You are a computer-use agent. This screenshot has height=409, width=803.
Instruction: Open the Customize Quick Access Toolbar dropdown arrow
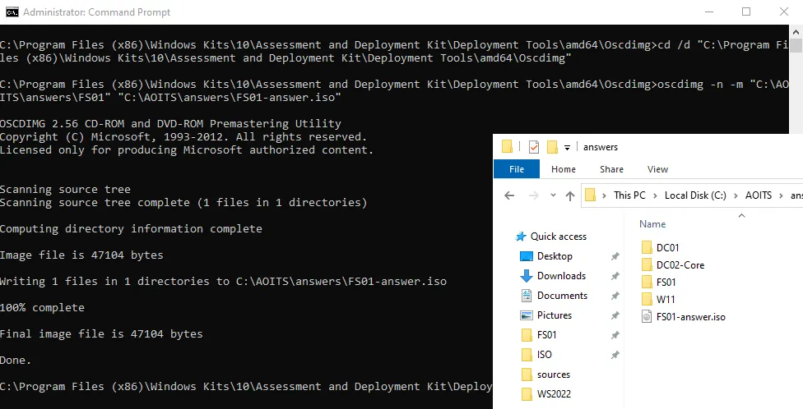pos(567,148)
